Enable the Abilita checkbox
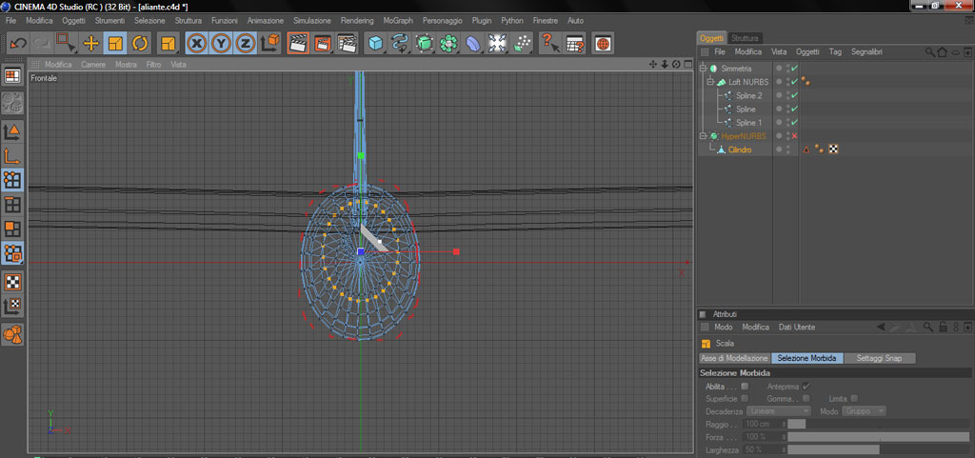 pos(745,387)
